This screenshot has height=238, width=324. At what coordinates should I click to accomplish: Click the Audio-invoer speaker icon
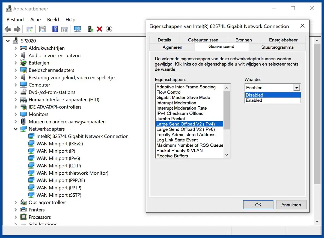pos(23,55)
